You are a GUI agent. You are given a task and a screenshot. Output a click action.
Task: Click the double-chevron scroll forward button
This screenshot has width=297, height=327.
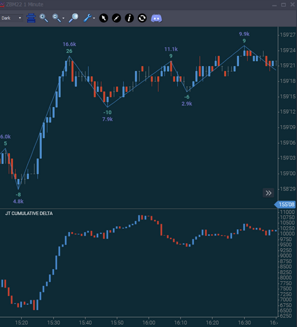pos(269,193)
